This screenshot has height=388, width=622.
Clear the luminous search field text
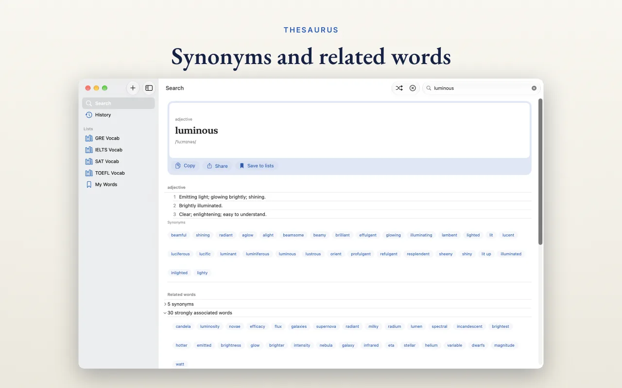point(534,88)
